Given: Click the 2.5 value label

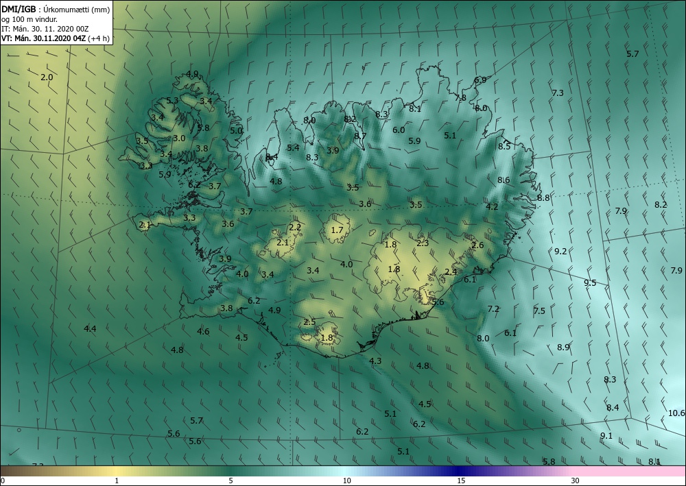Looking at the screenshot, I should pos(309,322).
